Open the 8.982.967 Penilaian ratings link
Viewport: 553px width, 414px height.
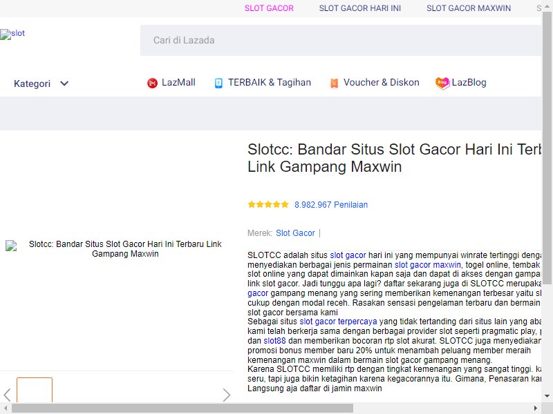point(331,204)
